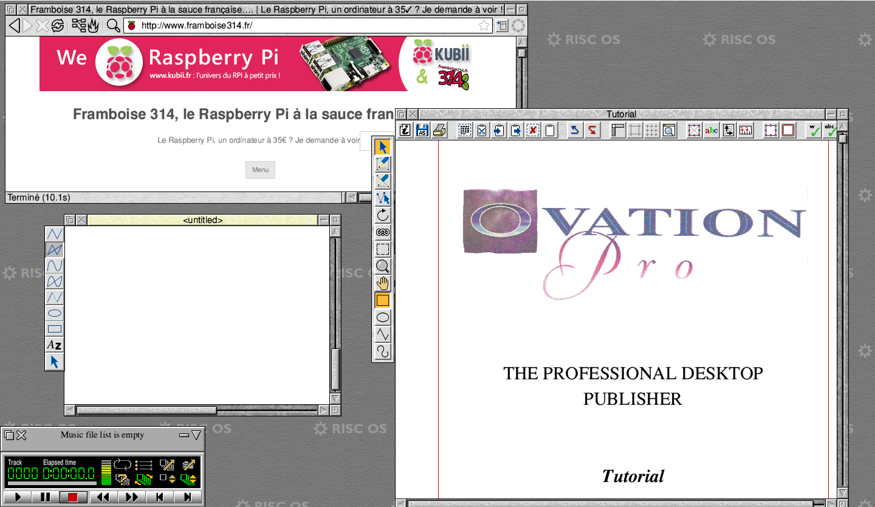Start playback in the music player
The width and height of the screenshot is (875, 507).
[17, 497]
